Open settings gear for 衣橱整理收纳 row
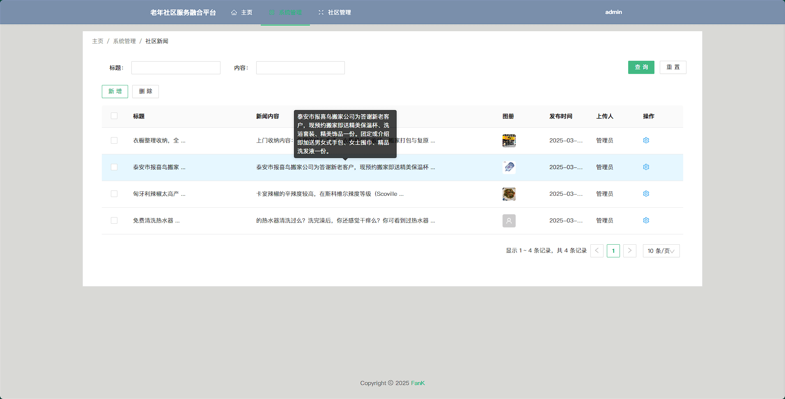Image resolution: width=785 pixels, height=399 pixels. [x=646, y=140]
